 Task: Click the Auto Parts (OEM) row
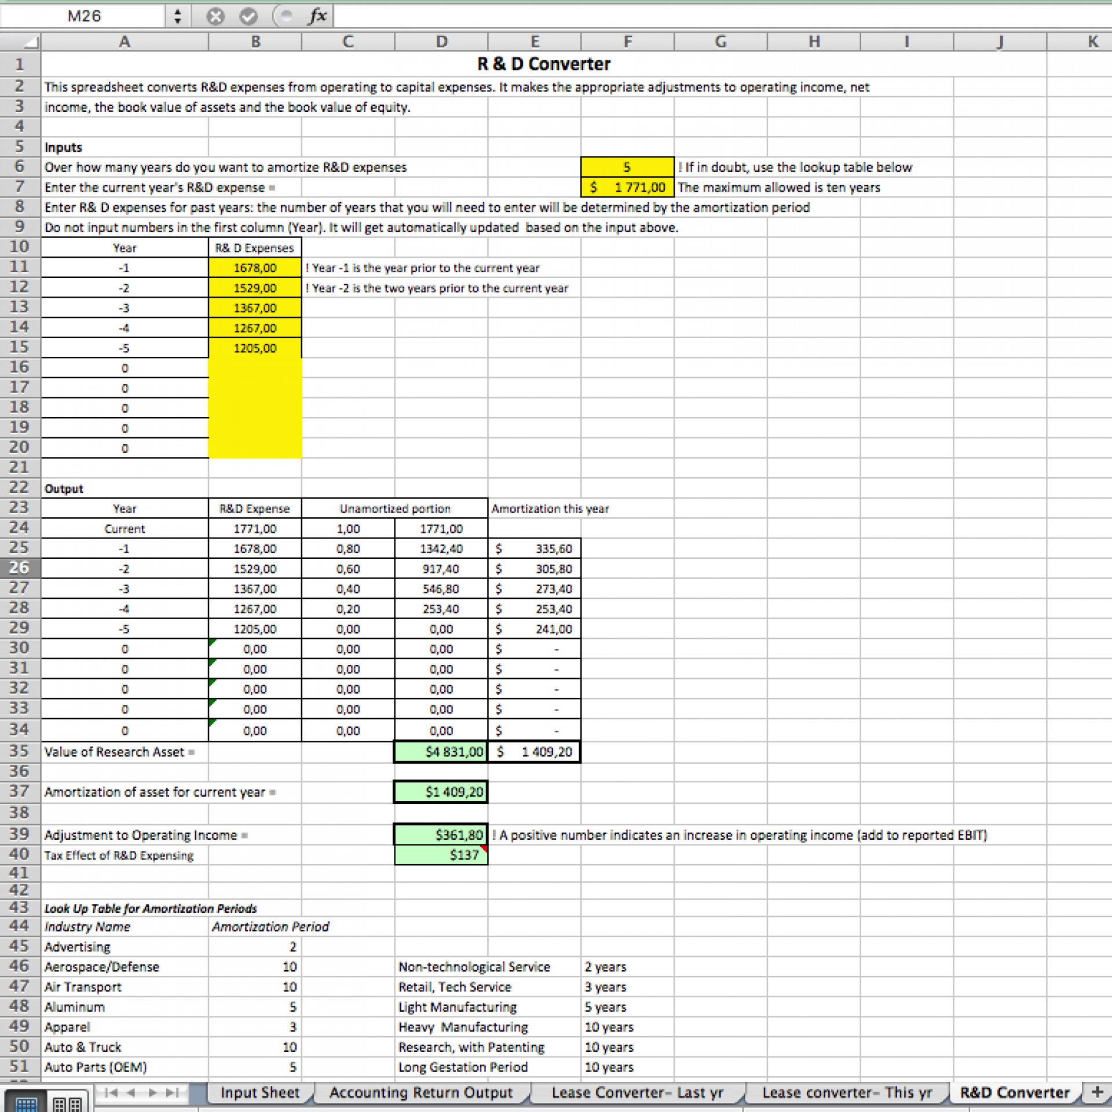click(x=96, y=1067)
